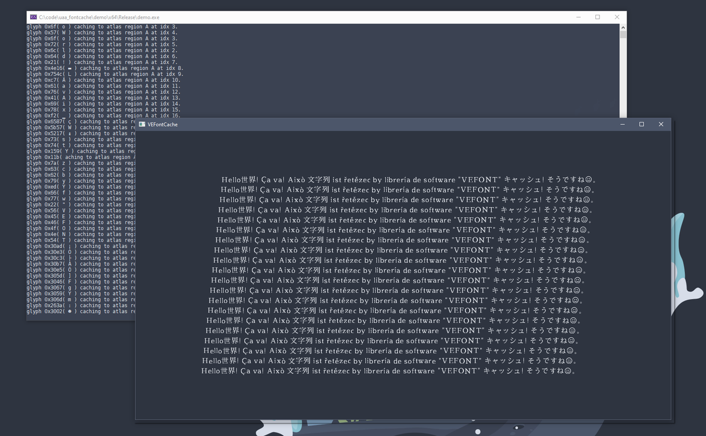Click console line starting glyph 0x46( F )

(x=81, y=222)
